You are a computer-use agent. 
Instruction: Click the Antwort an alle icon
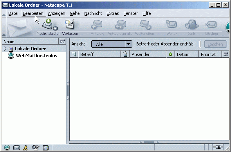[x=120, y=25]
